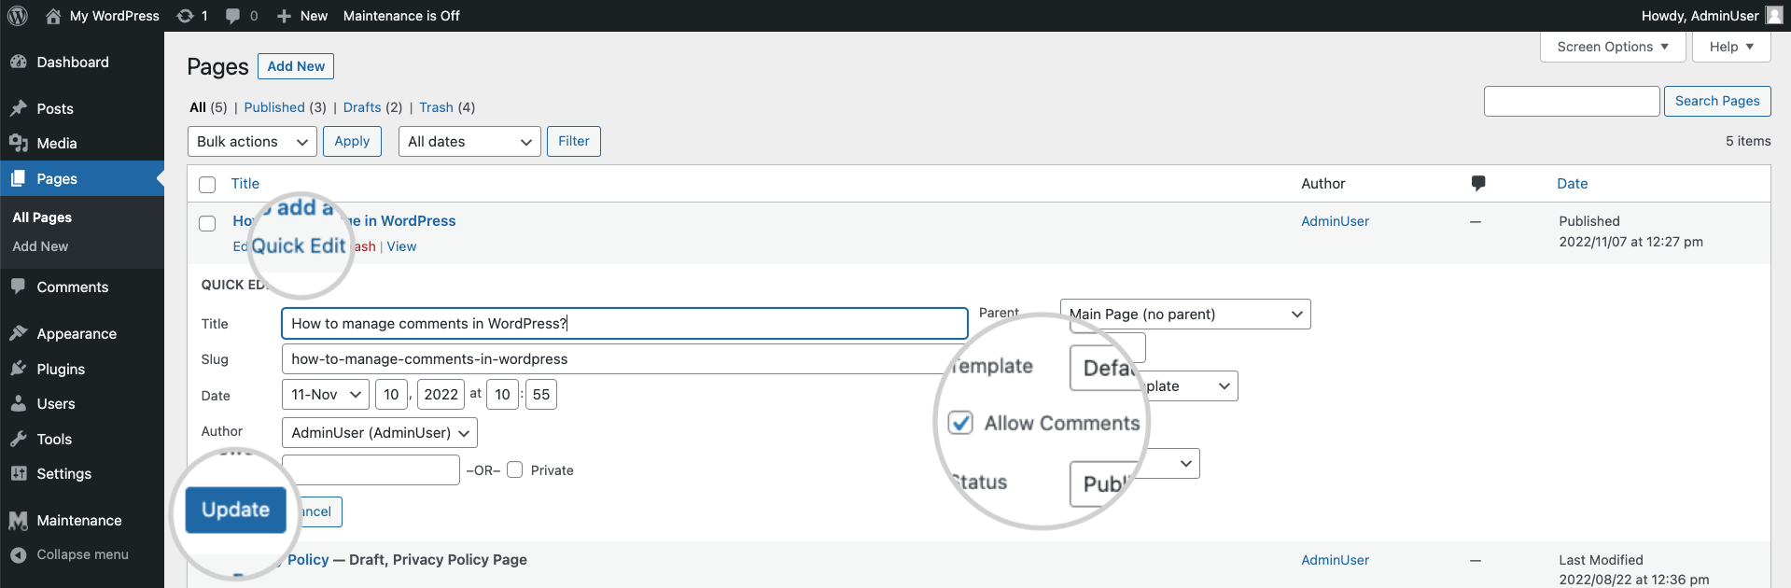Open the View link for the first page

click(x=401, y=246)
